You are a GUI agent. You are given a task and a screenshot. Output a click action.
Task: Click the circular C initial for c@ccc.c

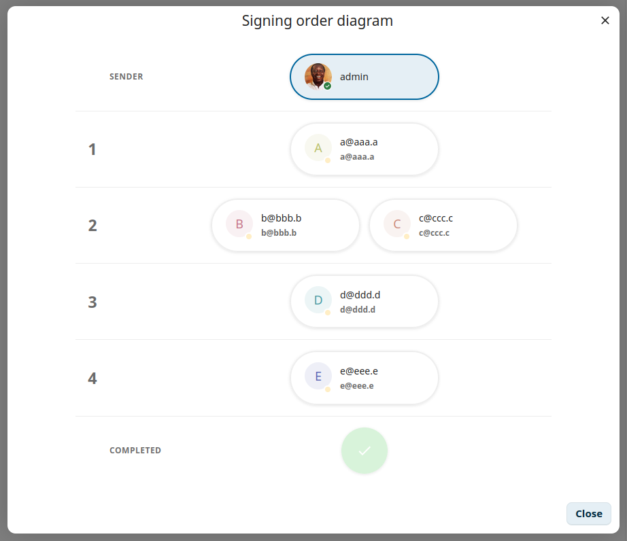(396, 224)
